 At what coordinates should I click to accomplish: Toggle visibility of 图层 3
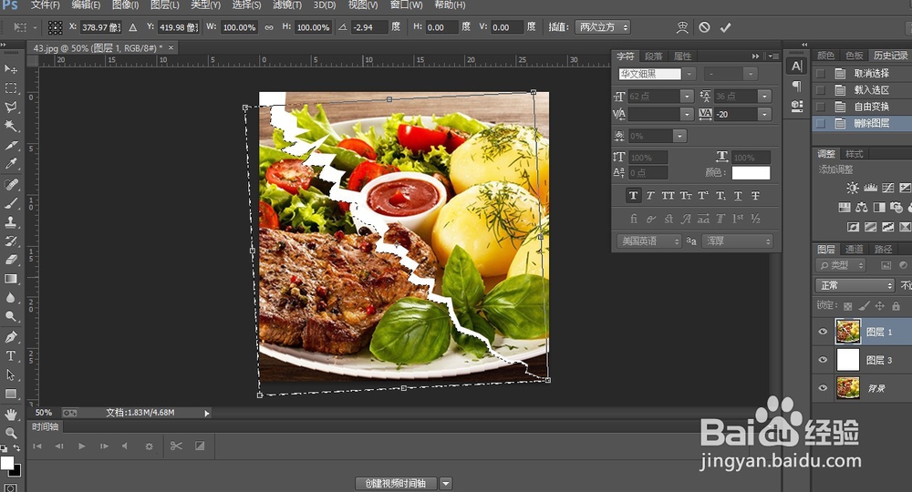(823, 360)
